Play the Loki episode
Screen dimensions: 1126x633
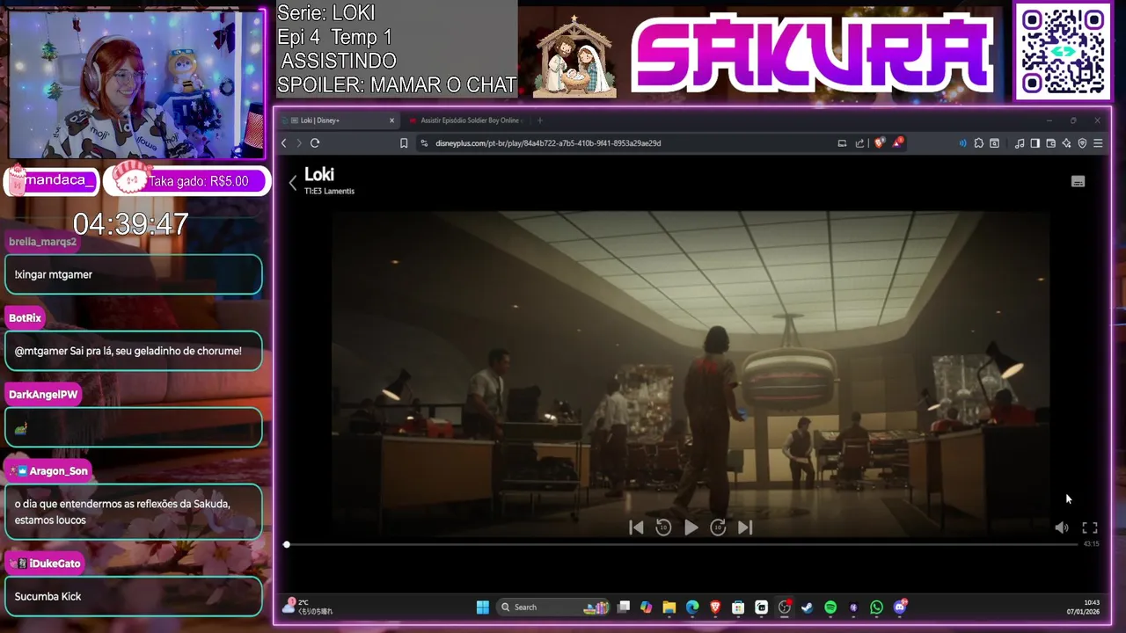[691, 527]
